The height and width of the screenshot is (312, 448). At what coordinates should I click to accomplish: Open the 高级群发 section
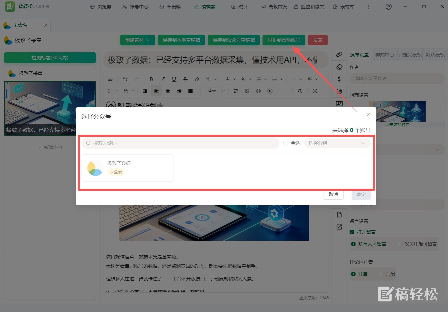tap(274, 7)
